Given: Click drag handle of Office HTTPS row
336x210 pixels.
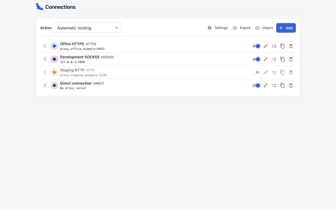Looking at the screenshot, I should click(45, 46).
